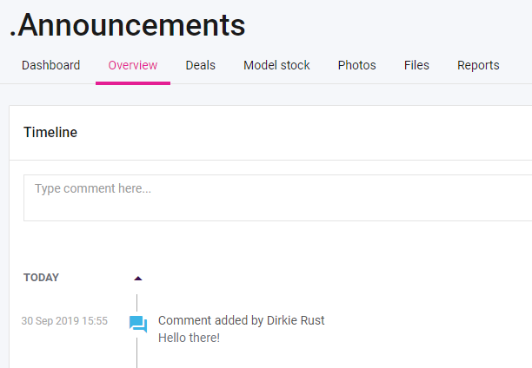Click the blue comment bubble icon
This screenshot has height=368, width=532.
[137, 325]
